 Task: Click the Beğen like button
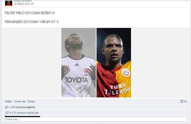point(8,101)
